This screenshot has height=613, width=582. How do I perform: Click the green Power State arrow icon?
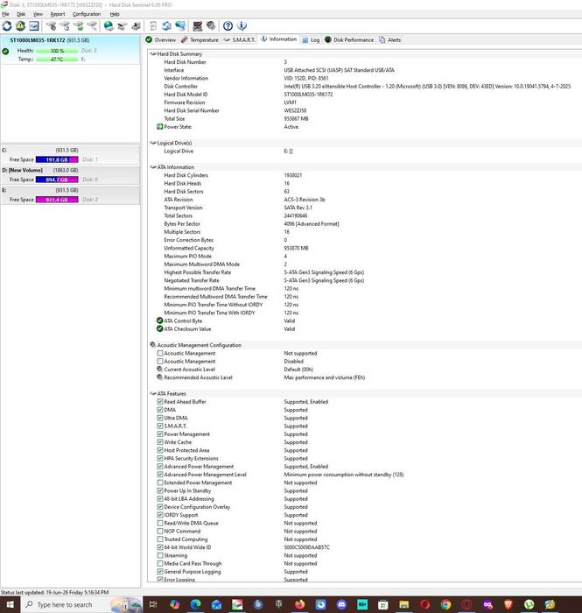coord(160,127)
